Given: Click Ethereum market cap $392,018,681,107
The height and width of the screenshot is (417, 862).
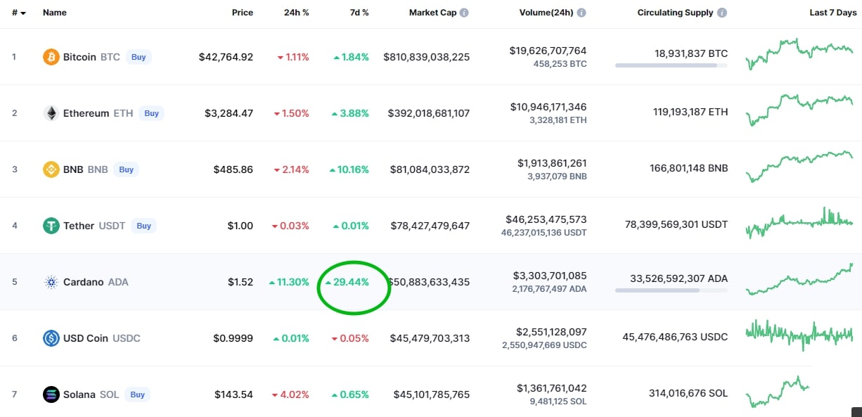Looking at the screenshot, I should pos(429,113).
